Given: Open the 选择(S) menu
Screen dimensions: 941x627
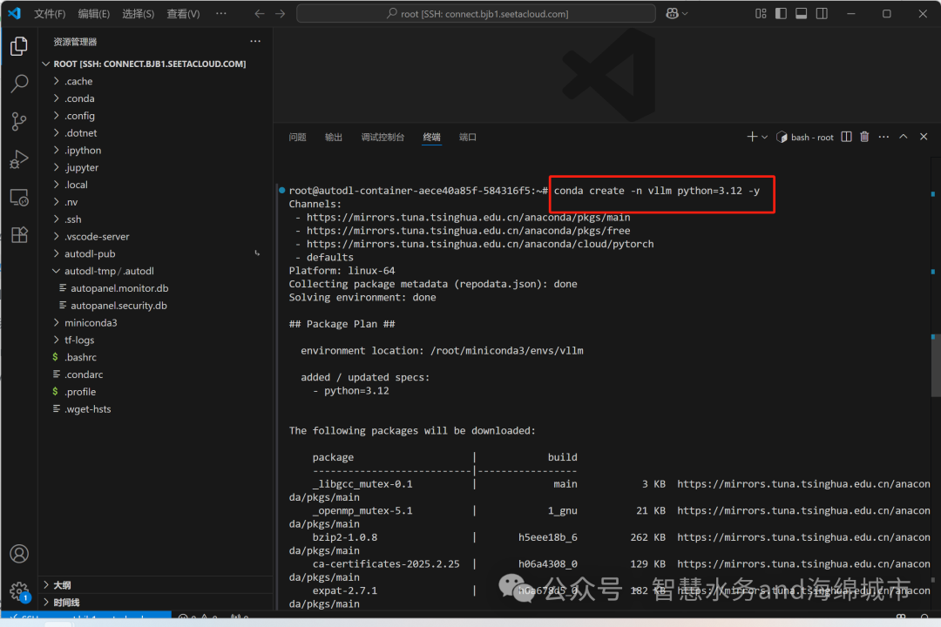Looking at the screenshot, I should tap(138, 13).
